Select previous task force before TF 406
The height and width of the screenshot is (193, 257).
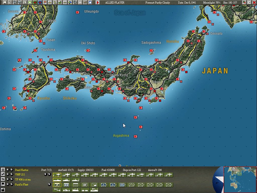8,179
